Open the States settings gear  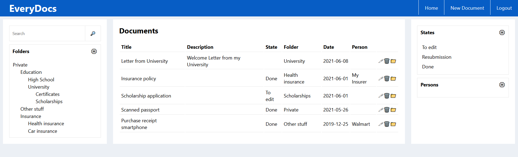(502, 33)
